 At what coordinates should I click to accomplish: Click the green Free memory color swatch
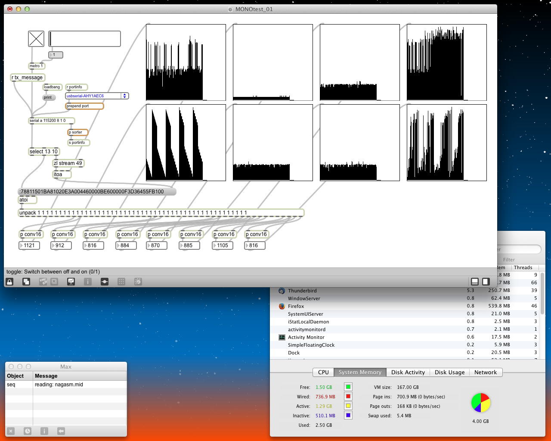tap(348, 387)
